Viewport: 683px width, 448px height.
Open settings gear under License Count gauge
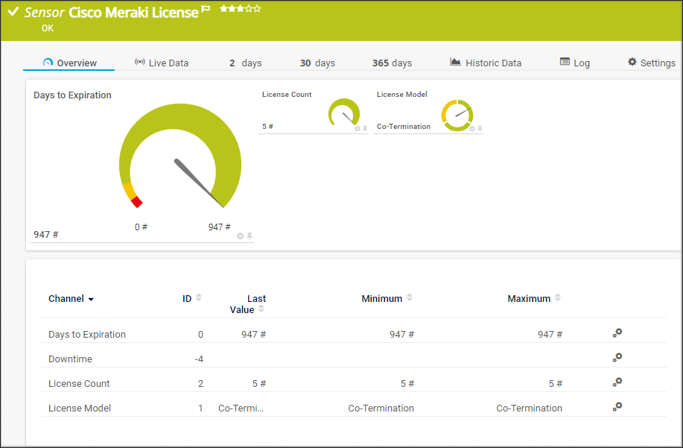pyautogui.click(x=356, y=128)
